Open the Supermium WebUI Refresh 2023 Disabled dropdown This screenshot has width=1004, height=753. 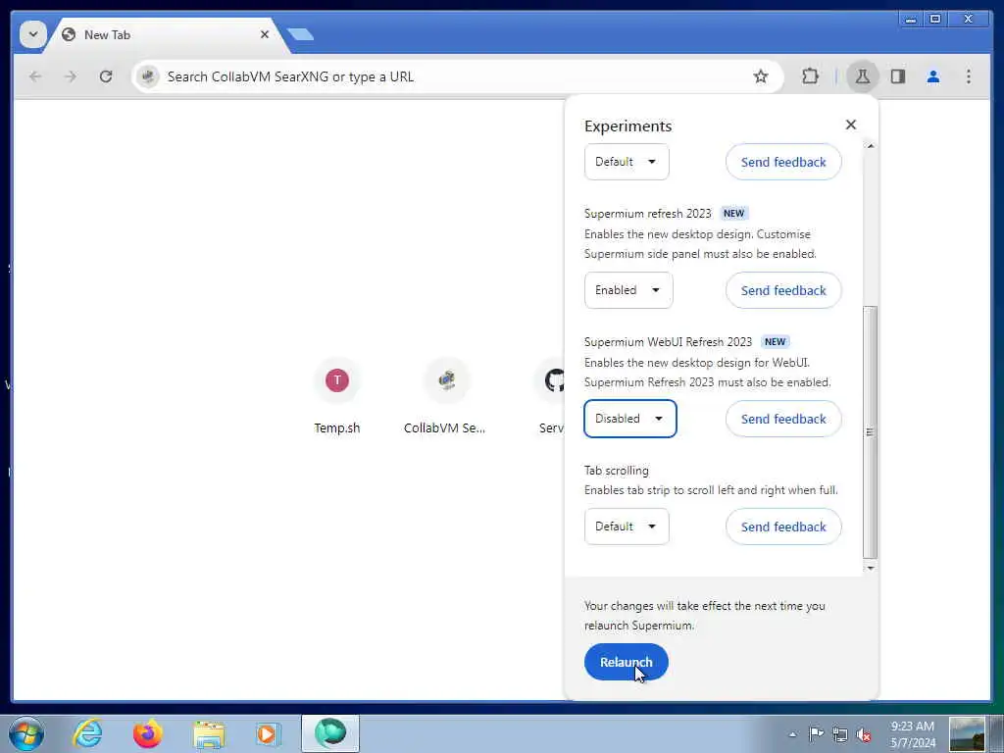point(630,419)
